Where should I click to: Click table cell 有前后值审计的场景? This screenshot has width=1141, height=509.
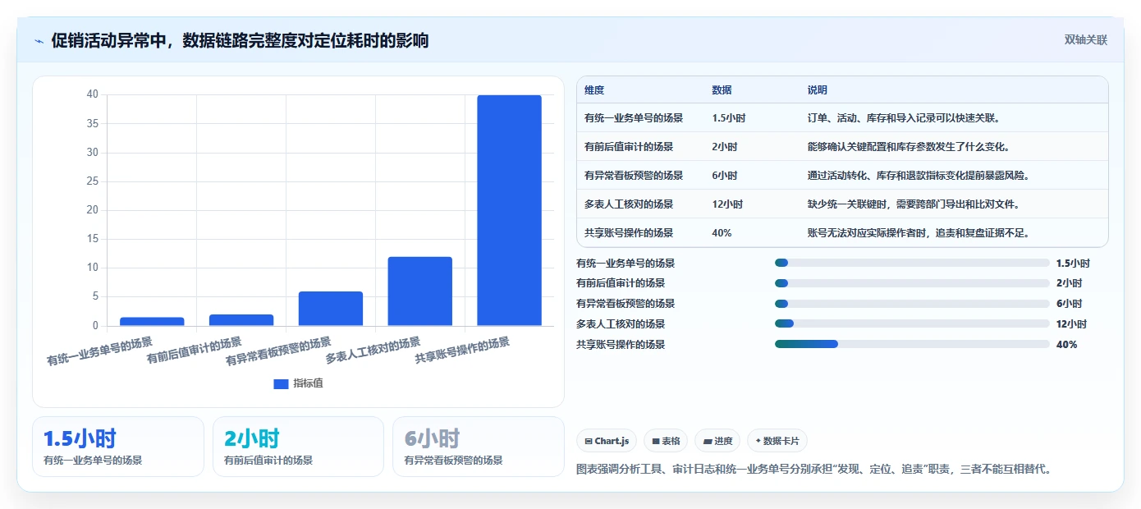point(629,147)
